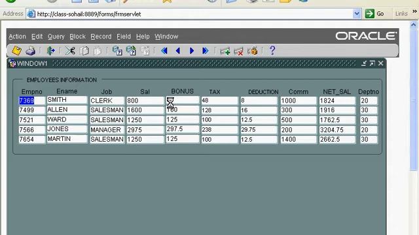
Task: Click Empno field 7521
Action: tap(32, 120)
